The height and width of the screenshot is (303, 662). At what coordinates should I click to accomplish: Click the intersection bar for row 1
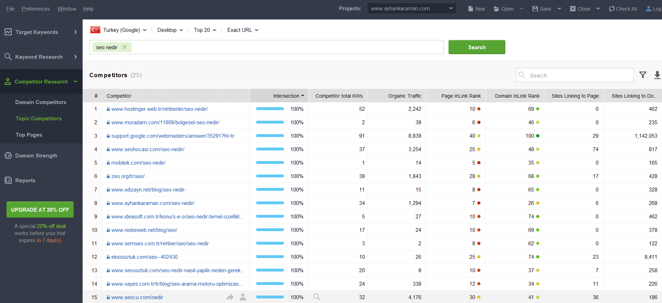[270, 109]
